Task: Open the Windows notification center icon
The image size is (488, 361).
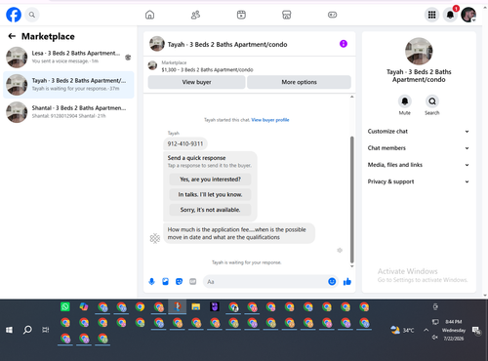Action: (476, 331)
